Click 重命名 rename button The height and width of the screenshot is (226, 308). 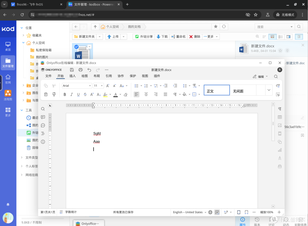click(178, 37)
